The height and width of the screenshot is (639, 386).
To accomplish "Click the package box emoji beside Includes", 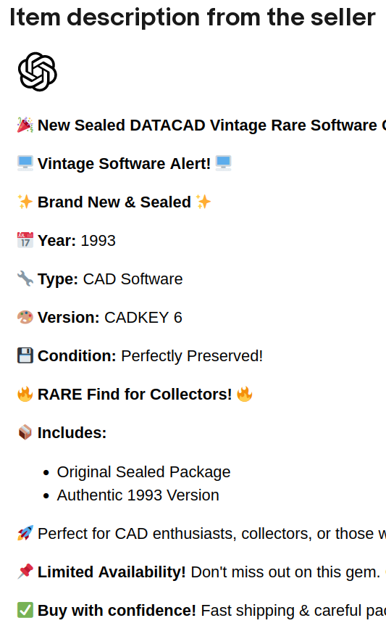I will click(25, 432).
